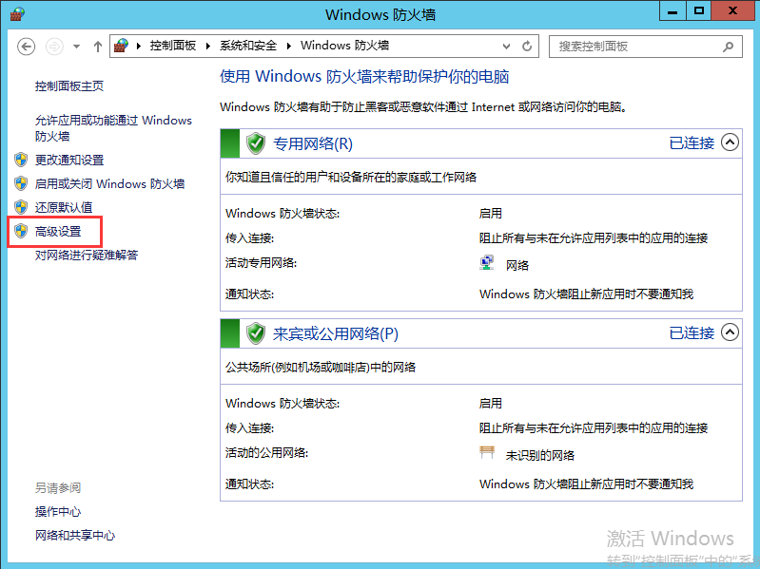Image resolution: width=760 pixels, height=569 pixels.
Task: Open the address bar history dropdown
Action: coord(506,47)
